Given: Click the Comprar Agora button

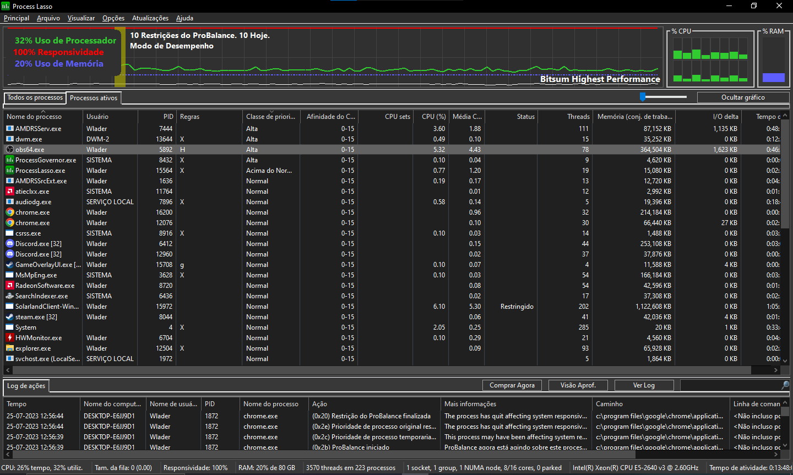Looking at the screenshot, I should click(x=512, y=385).
